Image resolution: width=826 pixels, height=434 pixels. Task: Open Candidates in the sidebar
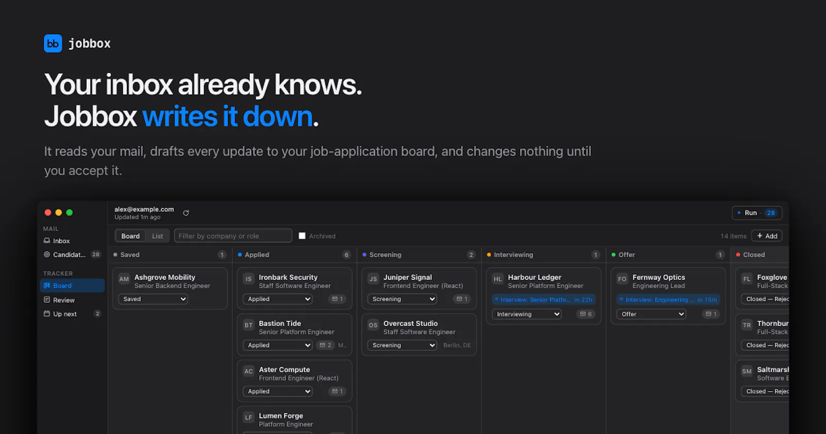click(72, 255)
